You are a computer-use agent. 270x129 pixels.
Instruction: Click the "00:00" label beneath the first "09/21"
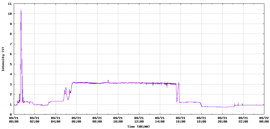point(14,121)
